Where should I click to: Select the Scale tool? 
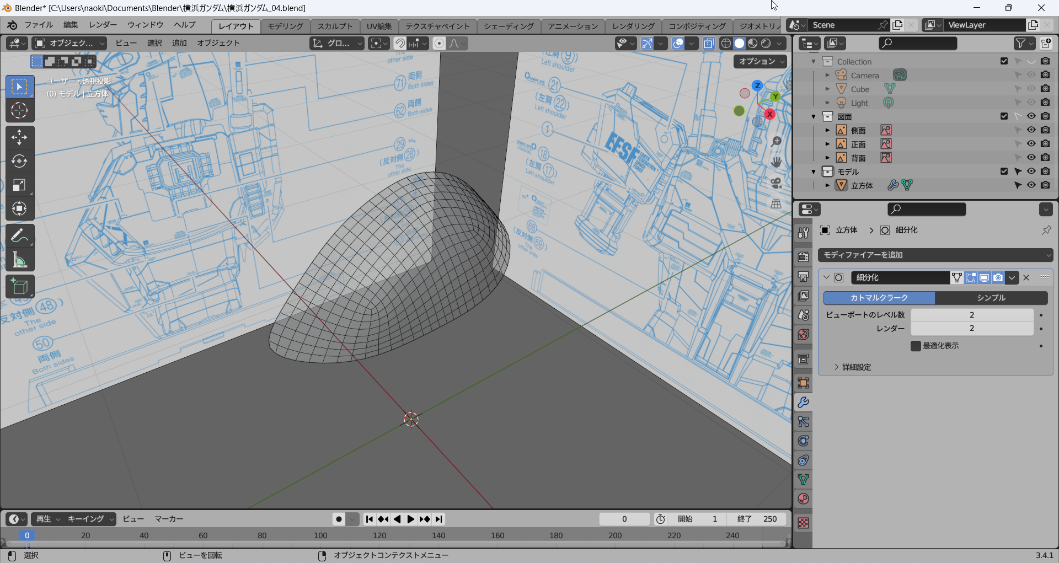coord(19,185)
